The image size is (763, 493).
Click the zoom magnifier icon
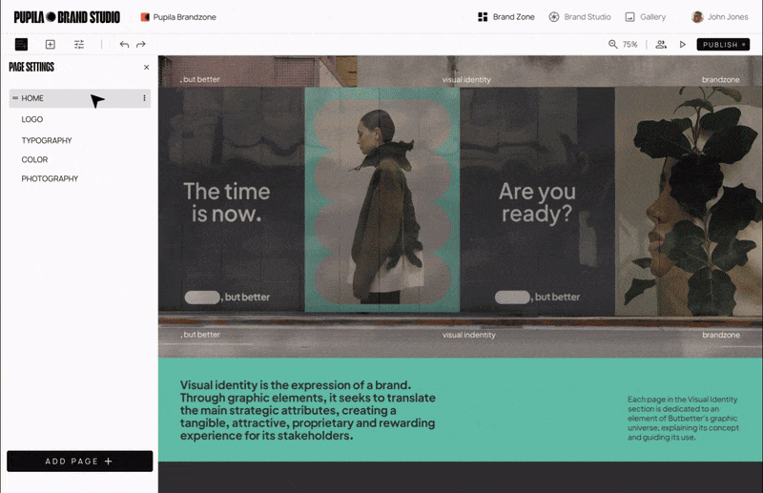(612, 44)
